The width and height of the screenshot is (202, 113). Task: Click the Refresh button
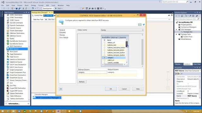[x=82, y=82]
